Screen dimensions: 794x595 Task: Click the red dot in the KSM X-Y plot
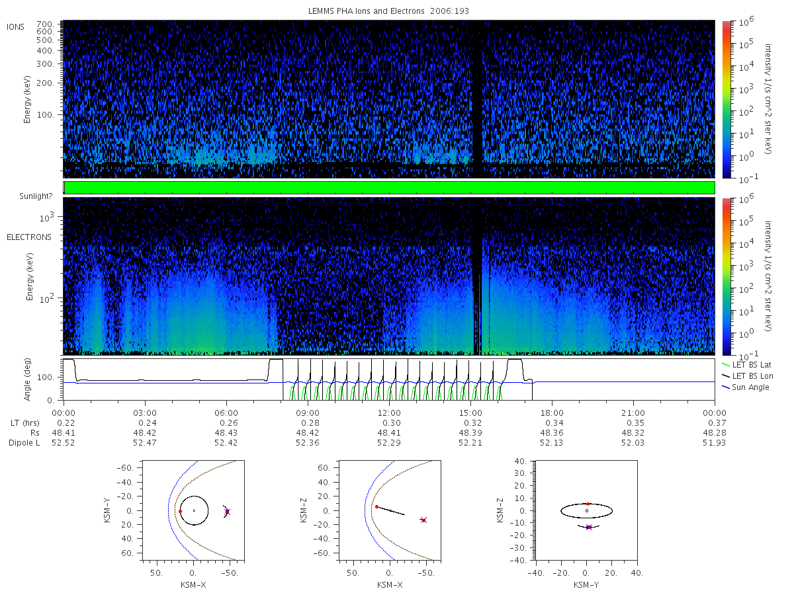point(180,511)
